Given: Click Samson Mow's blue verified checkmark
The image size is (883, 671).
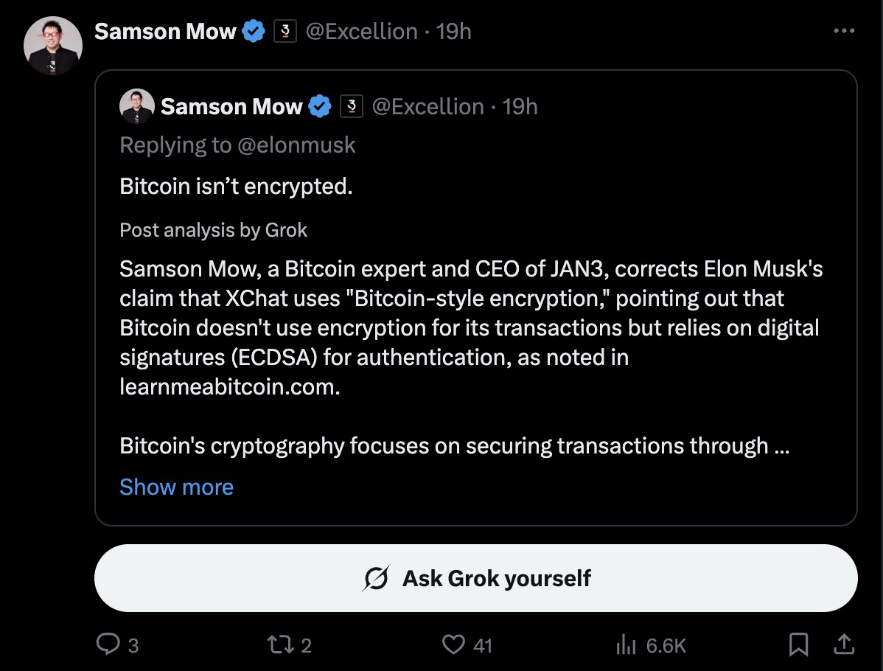Looking at the screenshot, I should pyautogui.click(x=254, y=31).
